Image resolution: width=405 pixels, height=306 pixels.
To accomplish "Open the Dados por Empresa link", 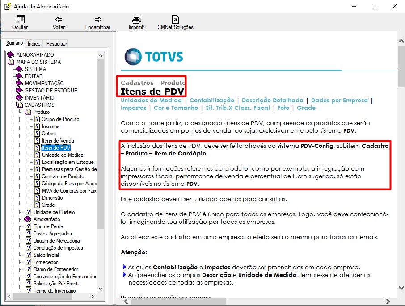I will coord(339,100).
